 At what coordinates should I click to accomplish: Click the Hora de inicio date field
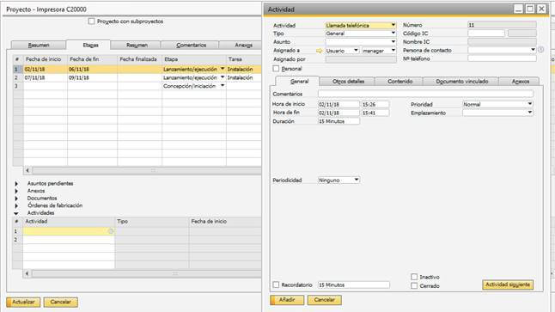(x=338, y=104)
